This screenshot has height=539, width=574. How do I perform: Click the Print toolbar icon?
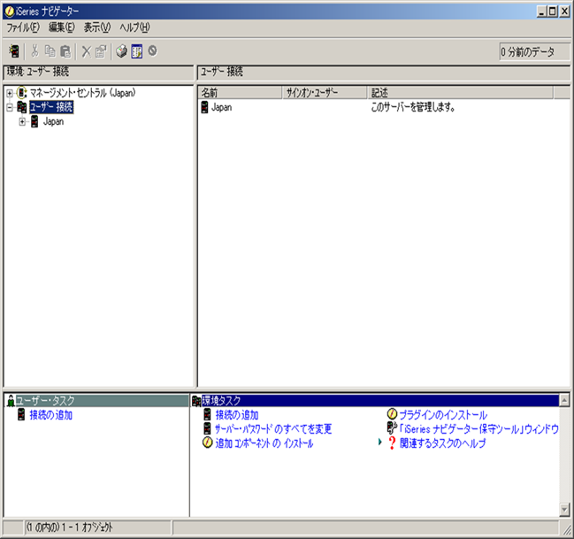coord(121,51)
